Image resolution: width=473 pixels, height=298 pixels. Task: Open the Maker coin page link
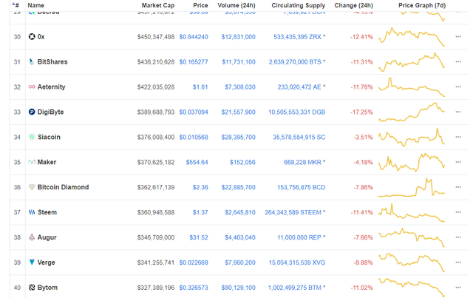click(x=47, y=162)
